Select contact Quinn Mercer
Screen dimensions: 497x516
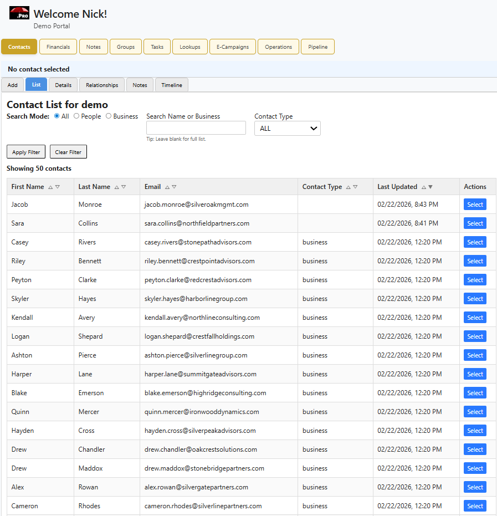tap(475, 412)
